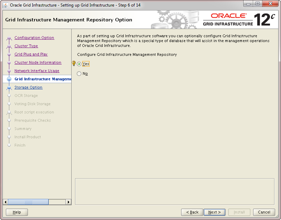Screen dimensions: 281x220
Task: Open the Storage Option step link
Action: click(28, 88)
